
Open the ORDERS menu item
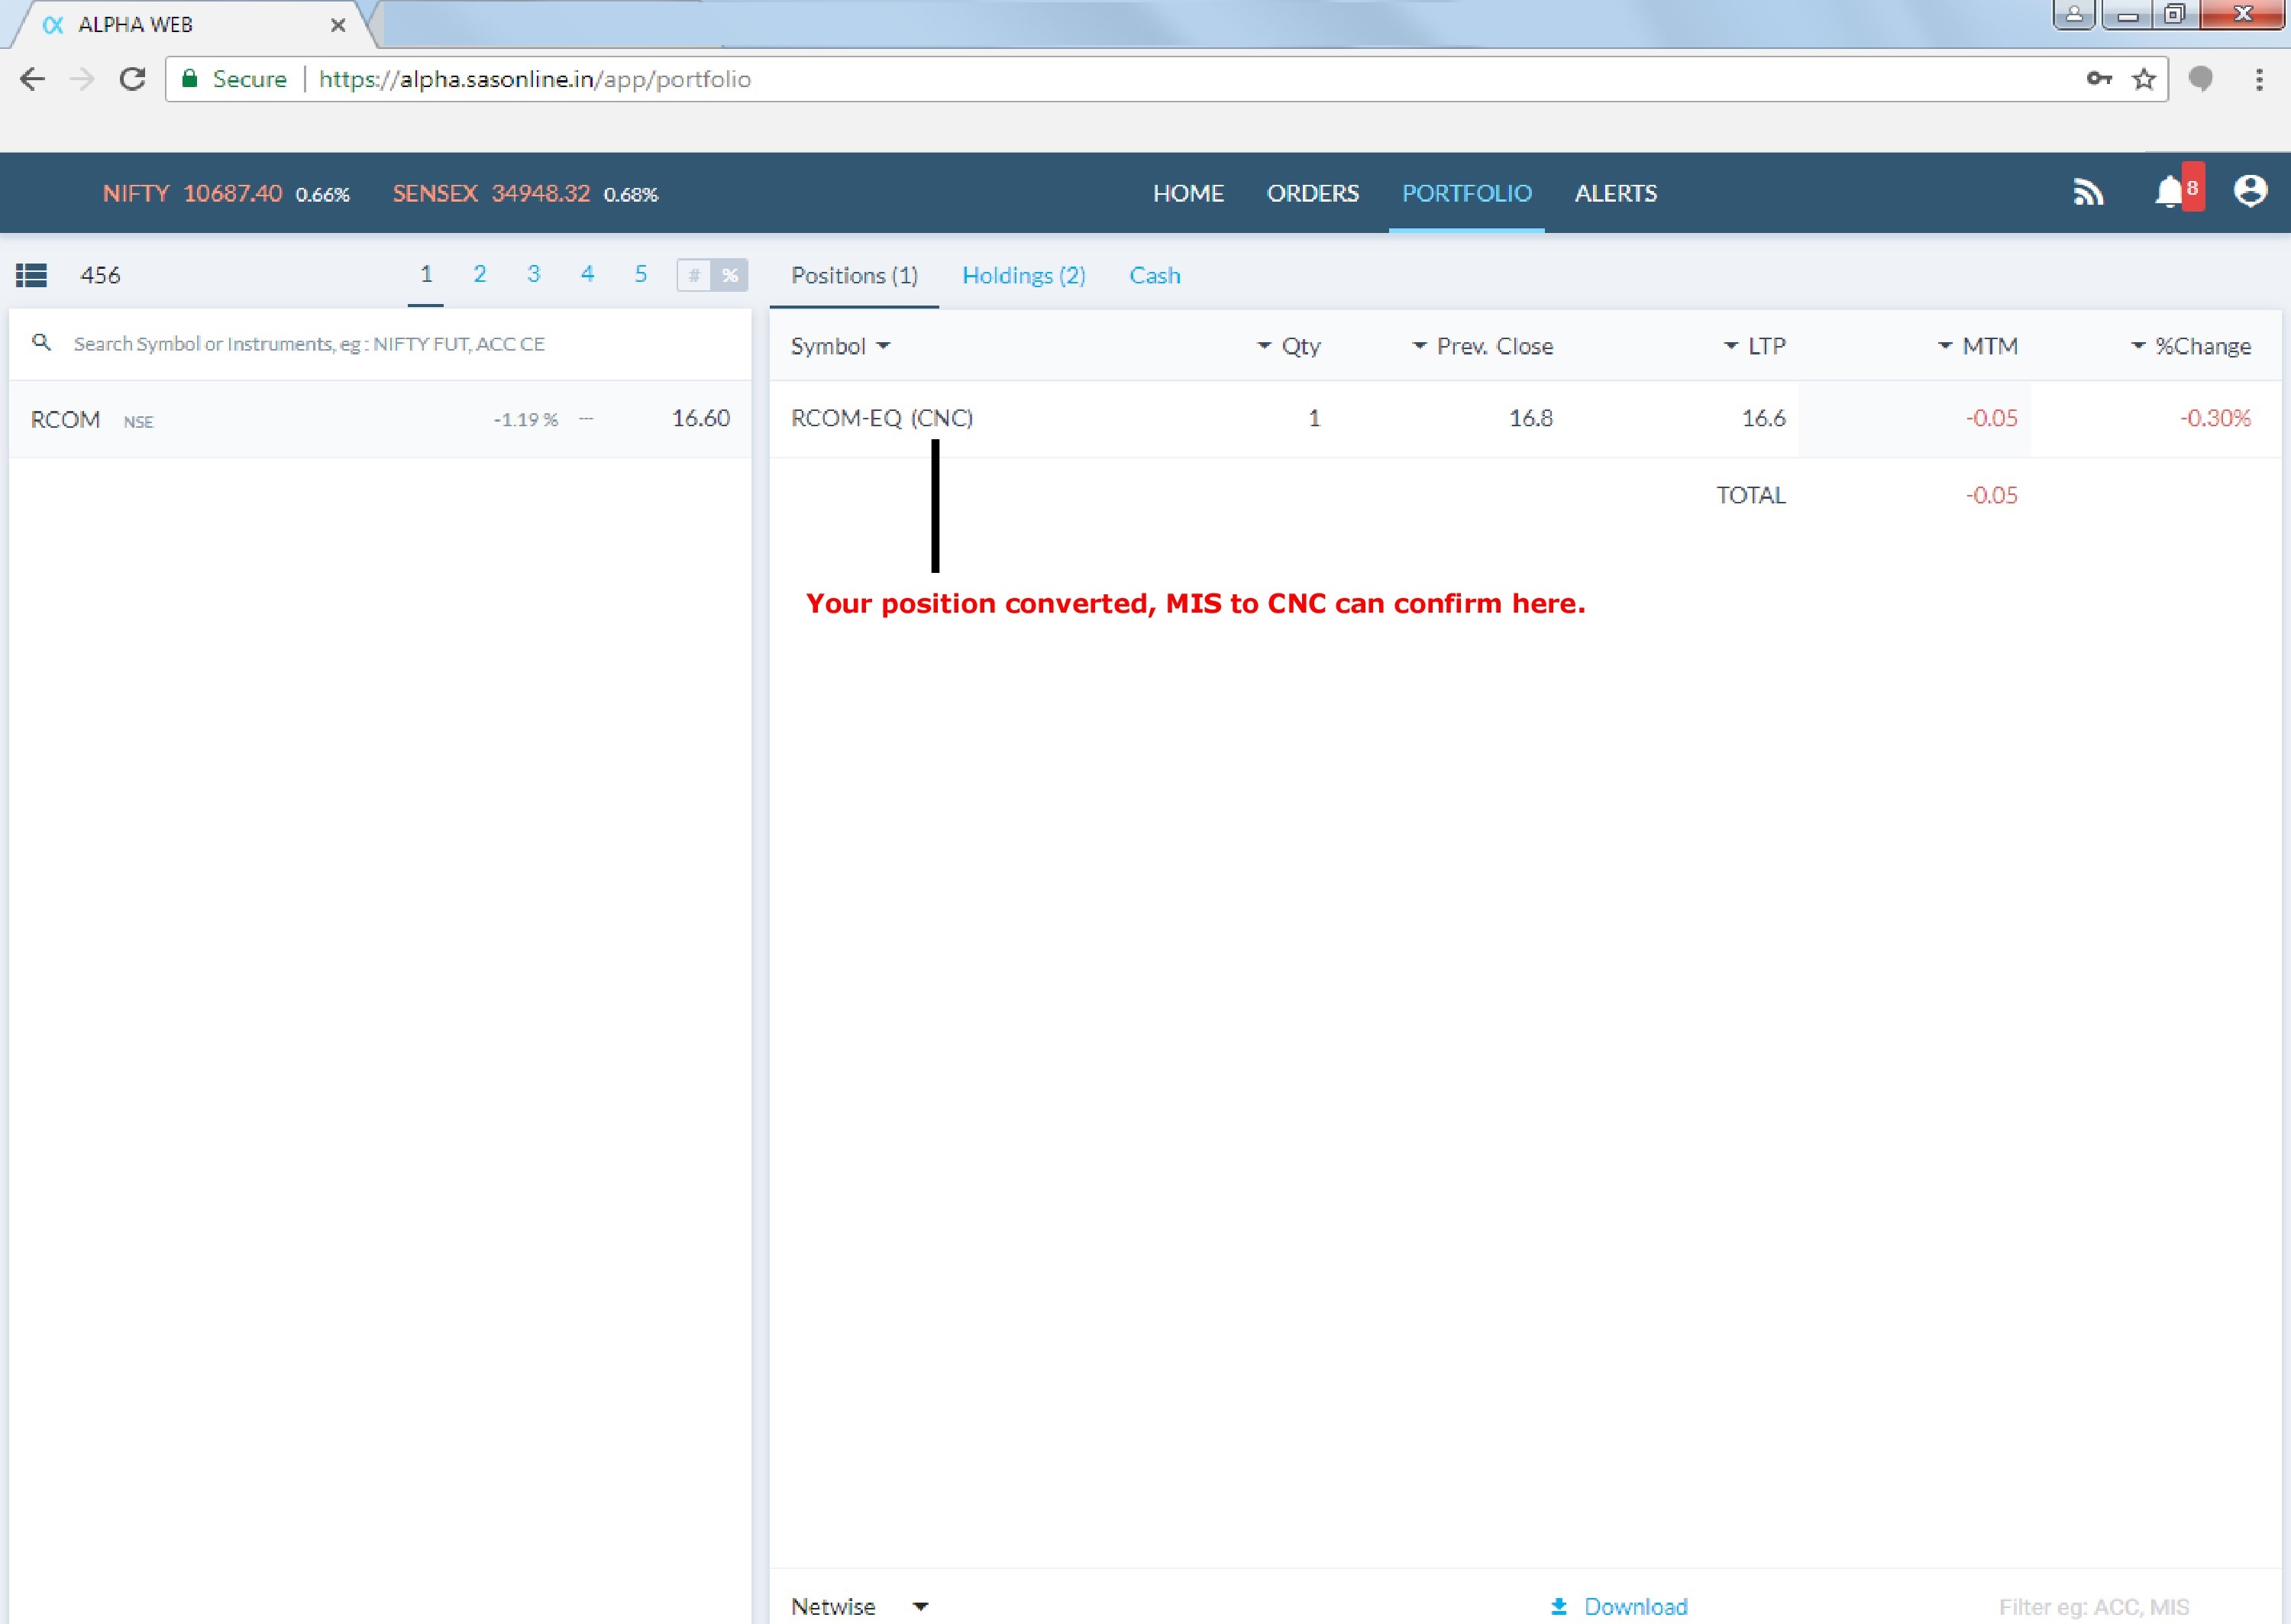pos(1313,193)
